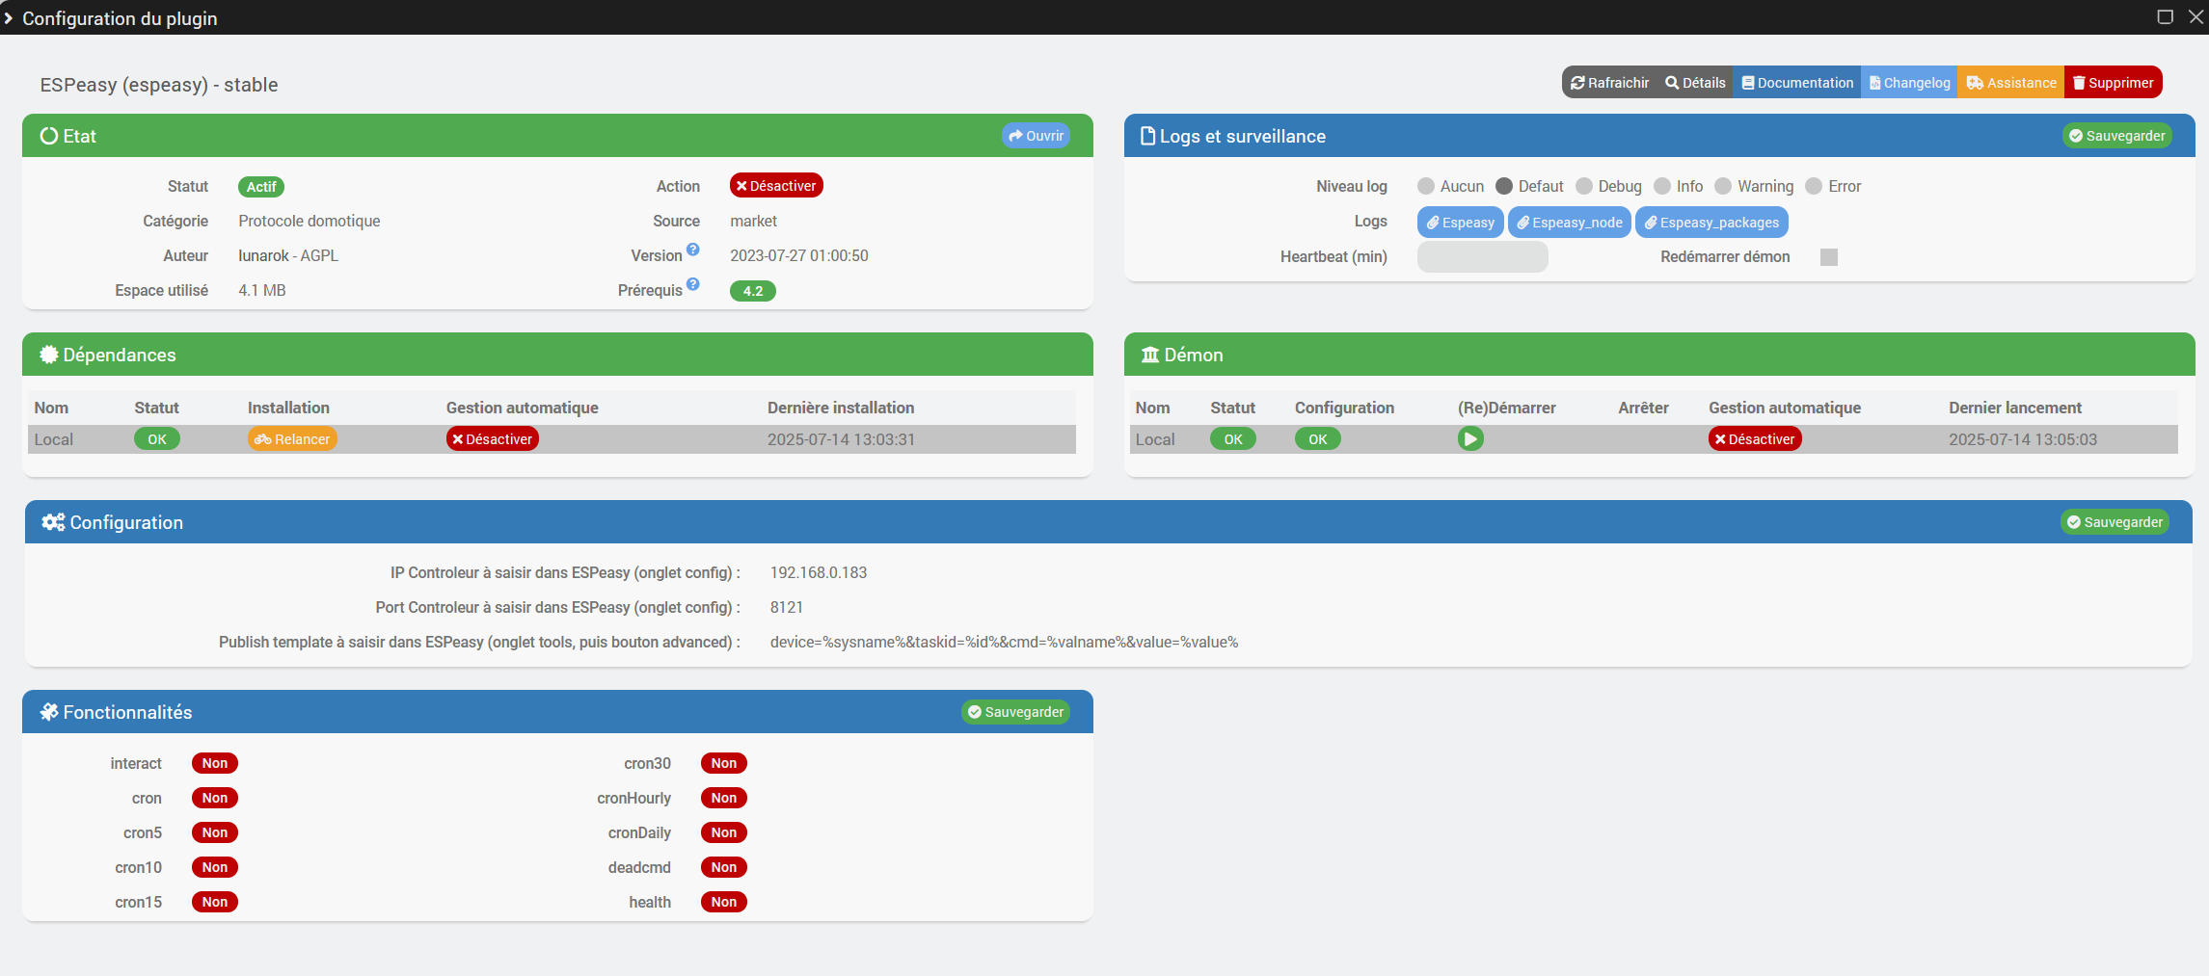
Task: Save the Fonctionnalités panel
Action: click(x=1016, y=712)
